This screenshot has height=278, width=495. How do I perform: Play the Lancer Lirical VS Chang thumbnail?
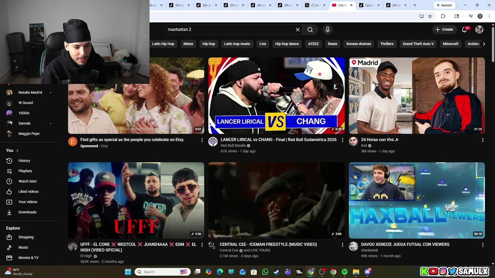[x=276, y=96]
